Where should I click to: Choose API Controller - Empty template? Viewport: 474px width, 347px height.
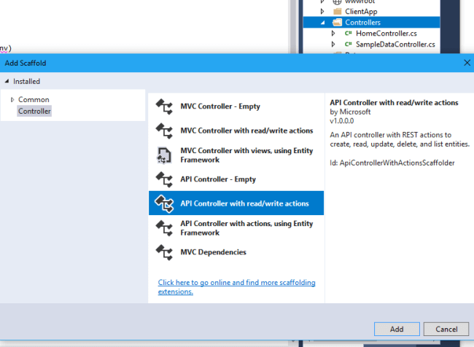coord(236,179)
